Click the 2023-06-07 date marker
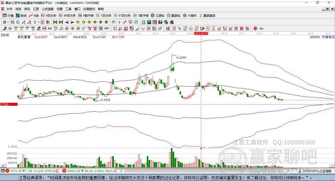This screenshot has width=335, height=181. point(201,34)
